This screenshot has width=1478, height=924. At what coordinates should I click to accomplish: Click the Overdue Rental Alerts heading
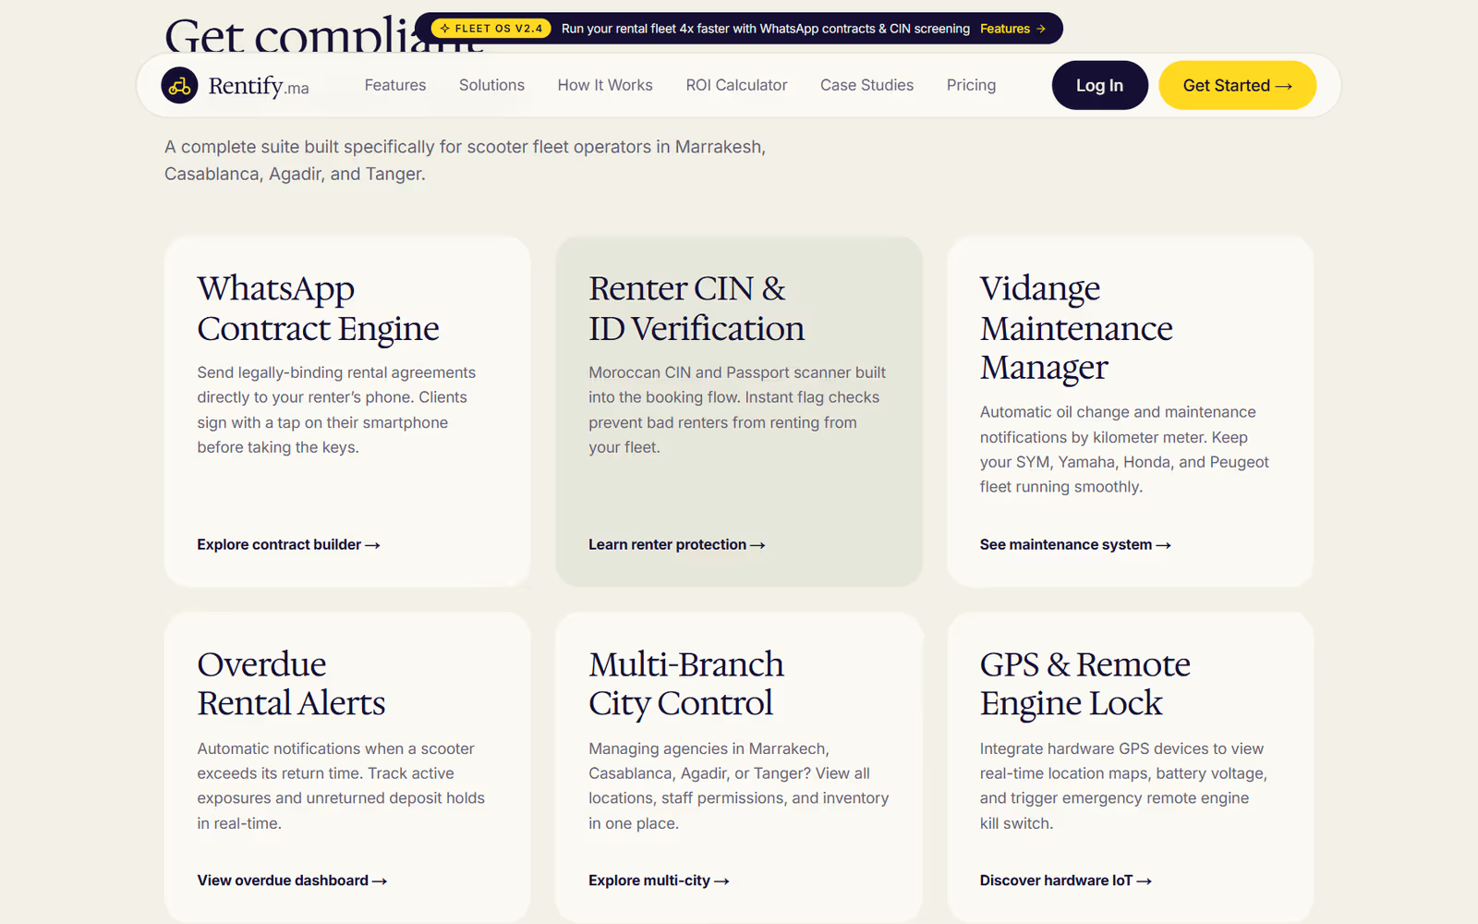point(291,684)
